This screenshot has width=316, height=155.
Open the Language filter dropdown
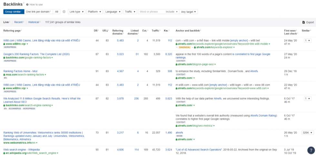click(113, 12)
